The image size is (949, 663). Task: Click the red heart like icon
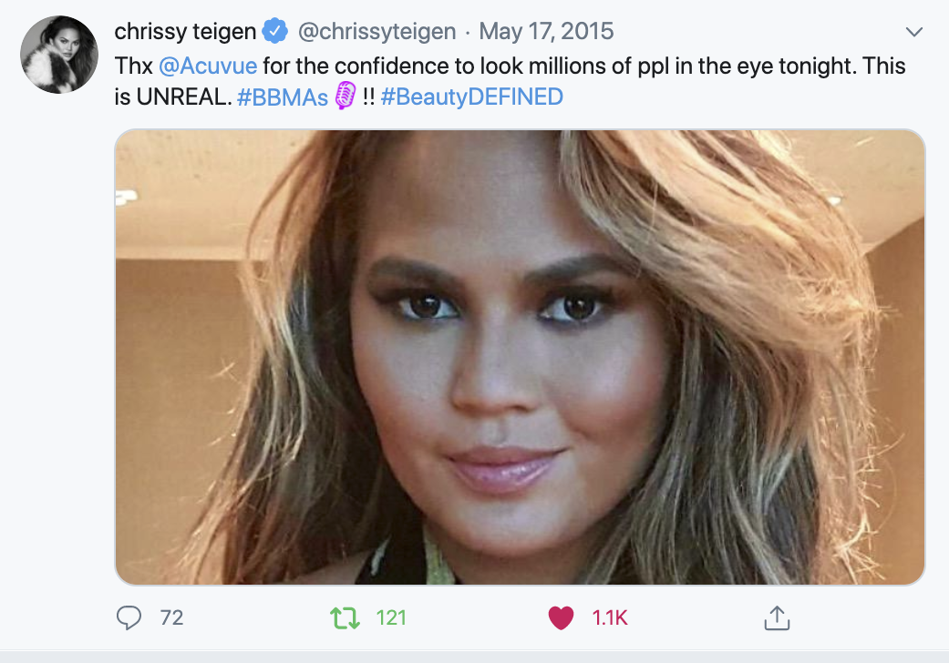pyautogui.click(x=561, y=618)
